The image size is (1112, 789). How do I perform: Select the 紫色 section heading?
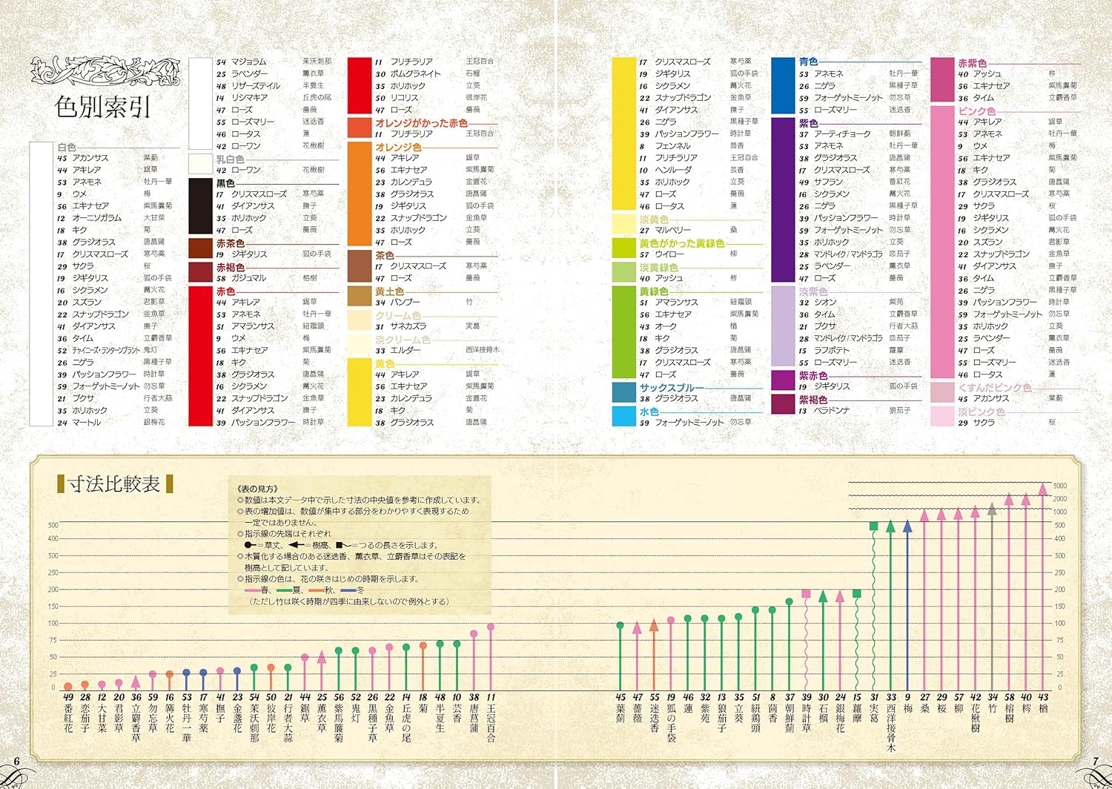click(808, 123)
